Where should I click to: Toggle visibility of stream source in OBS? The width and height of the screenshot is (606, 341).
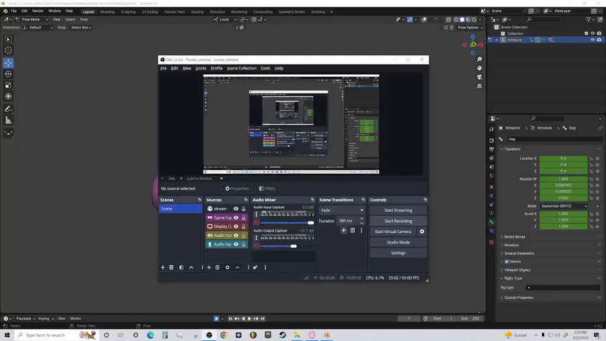pos(236,209)
